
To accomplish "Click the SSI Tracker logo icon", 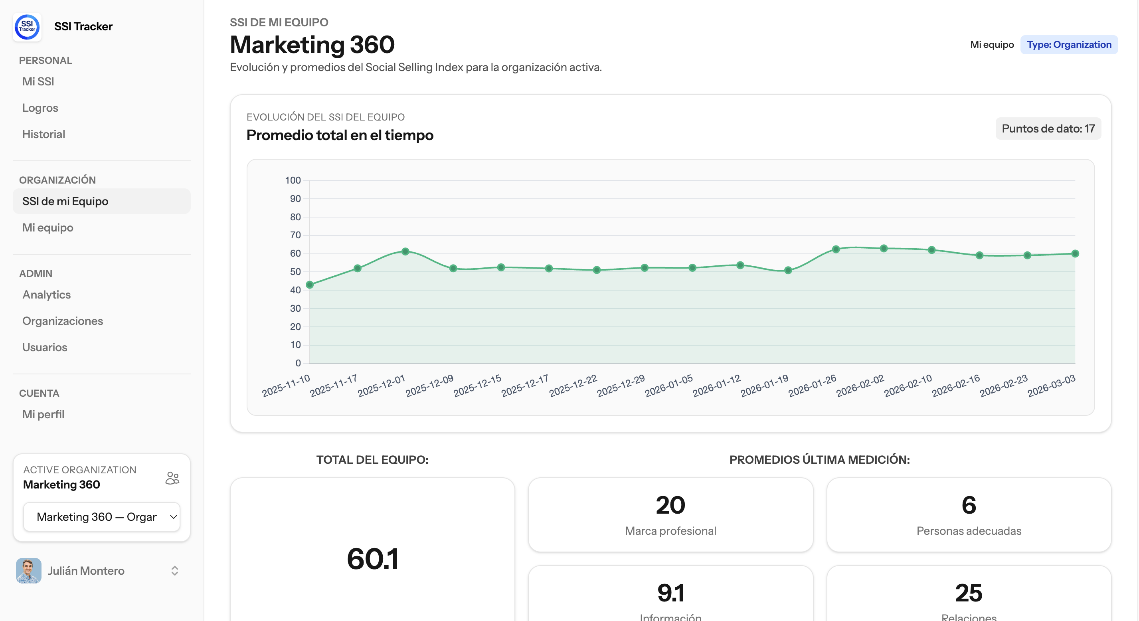I will 27,26.
